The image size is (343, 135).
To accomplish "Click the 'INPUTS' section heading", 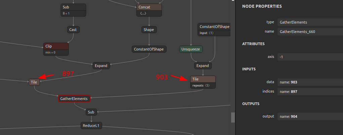I will tap(249, 69).
